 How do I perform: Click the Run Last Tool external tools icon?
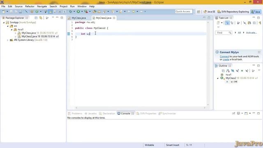coord(86,12)
